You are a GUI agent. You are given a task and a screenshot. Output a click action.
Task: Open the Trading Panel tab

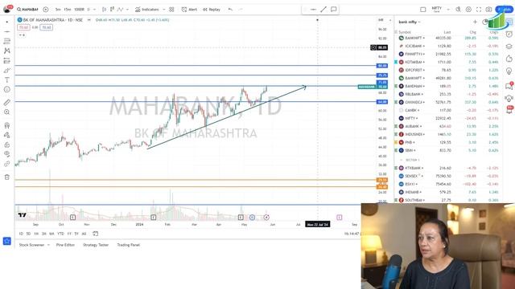[129, 245]
